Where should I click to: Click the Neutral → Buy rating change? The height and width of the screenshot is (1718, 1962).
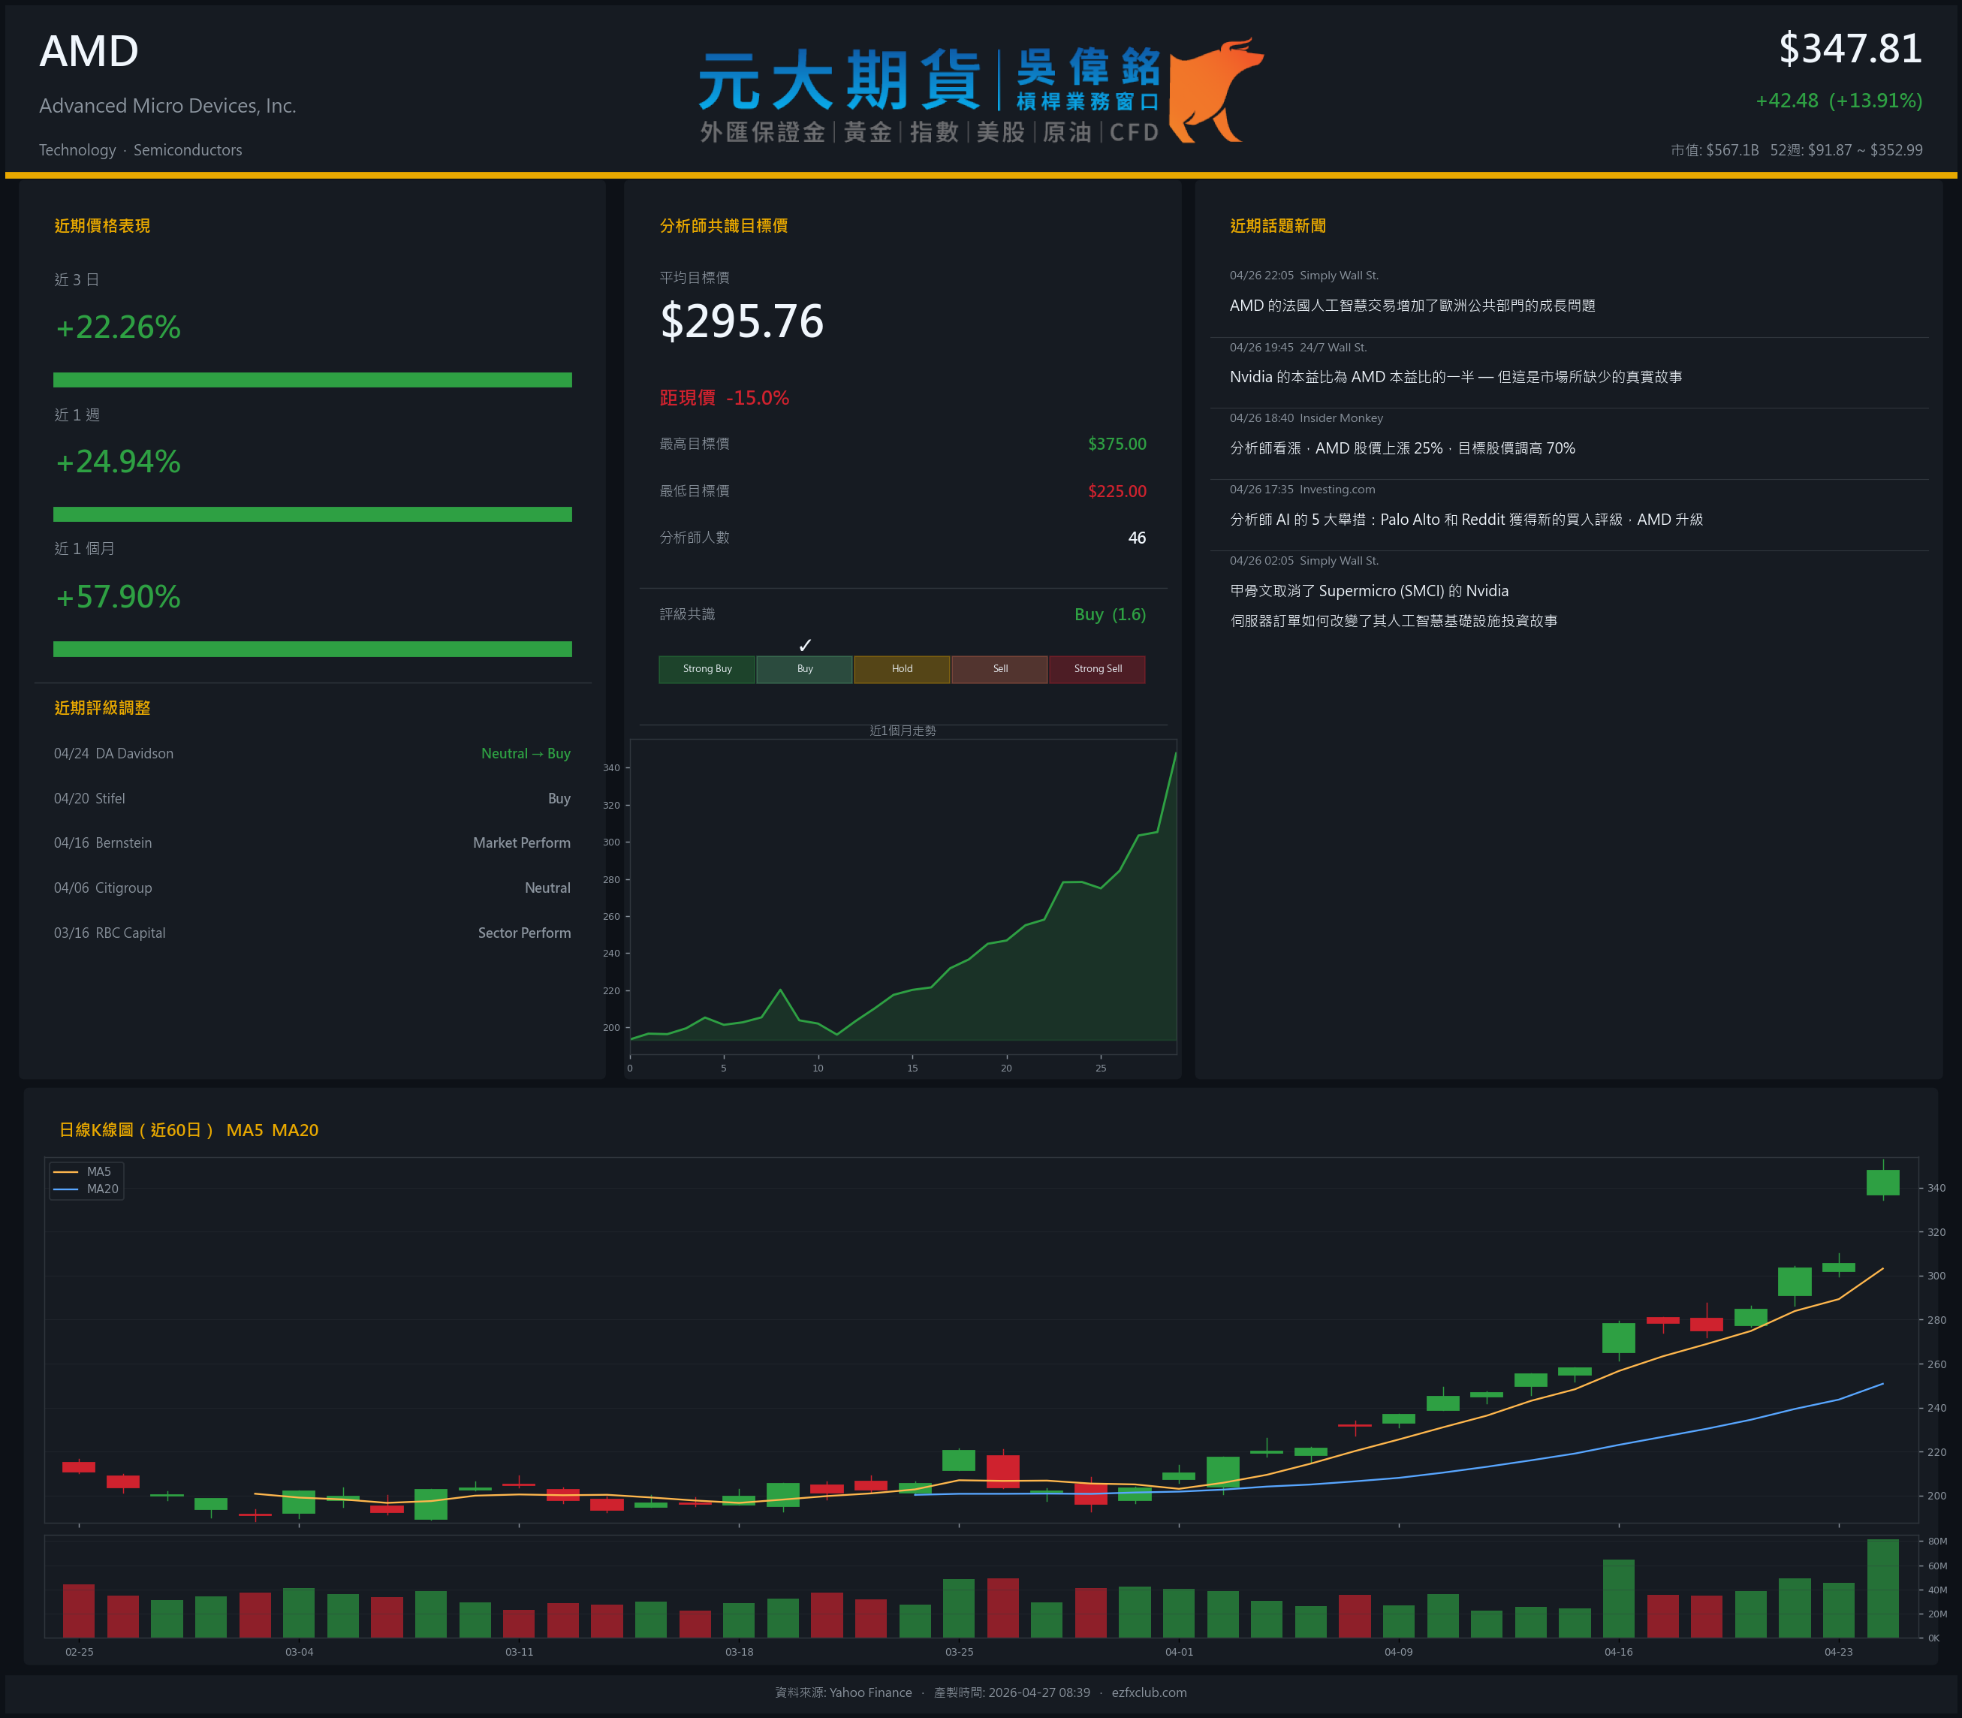point(526,754)
